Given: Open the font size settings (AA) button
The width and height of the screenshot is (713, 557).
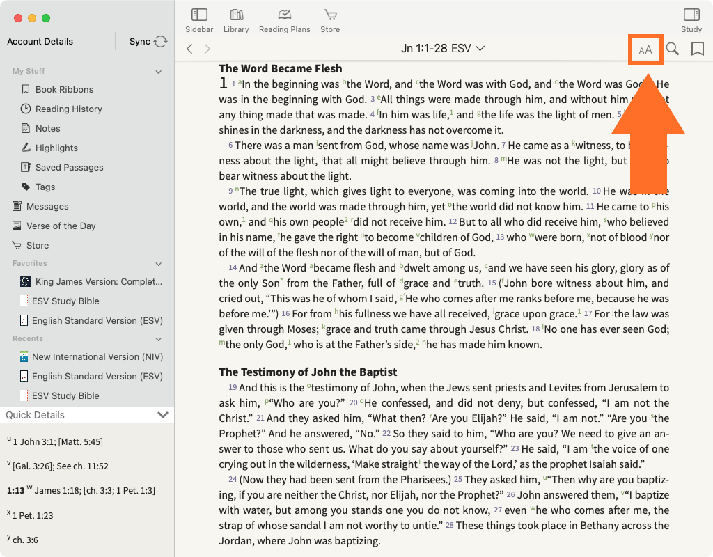Looking at the screenshot, I should point(645,49).
